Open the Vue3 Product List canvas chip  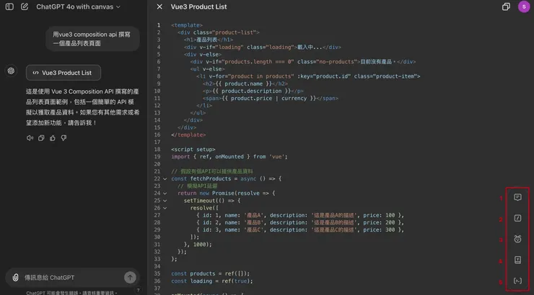pos(64,73)
